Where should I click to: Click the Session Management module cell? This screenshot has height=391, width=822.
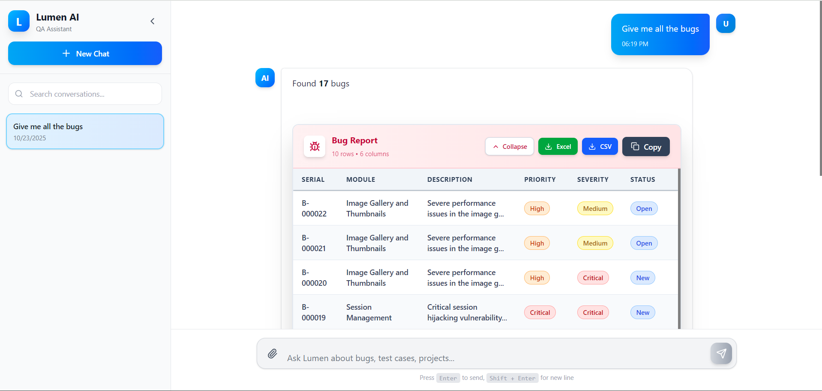(x=369, y=312)
